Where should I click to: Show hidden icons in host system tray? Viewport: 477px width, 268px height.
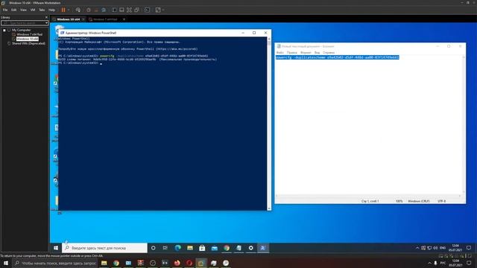pos(429,263)
